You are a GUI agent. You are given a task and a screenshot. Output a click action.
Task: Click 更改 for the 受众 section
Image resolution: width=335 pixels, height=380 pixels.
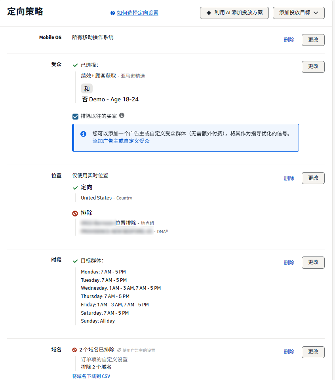pos(313,66)
